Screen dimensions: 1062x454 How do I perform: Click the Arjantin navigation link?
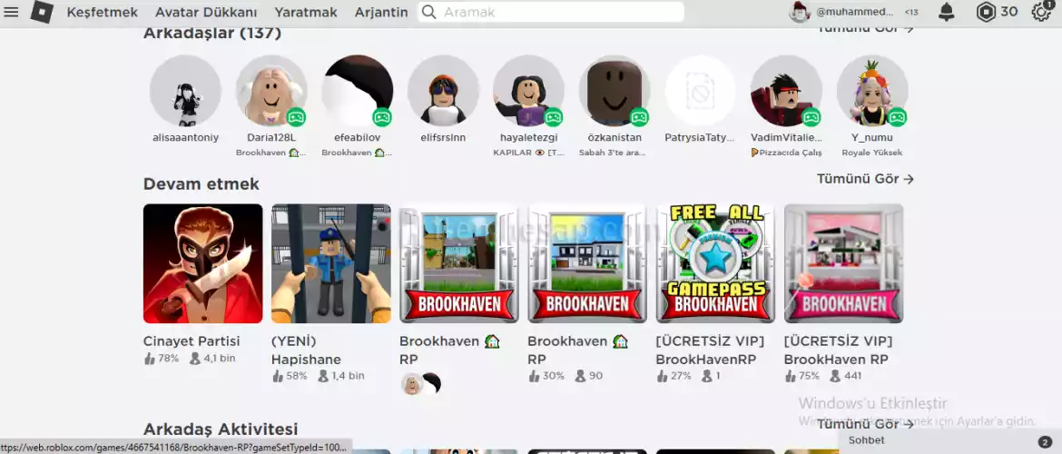(381, 12)
